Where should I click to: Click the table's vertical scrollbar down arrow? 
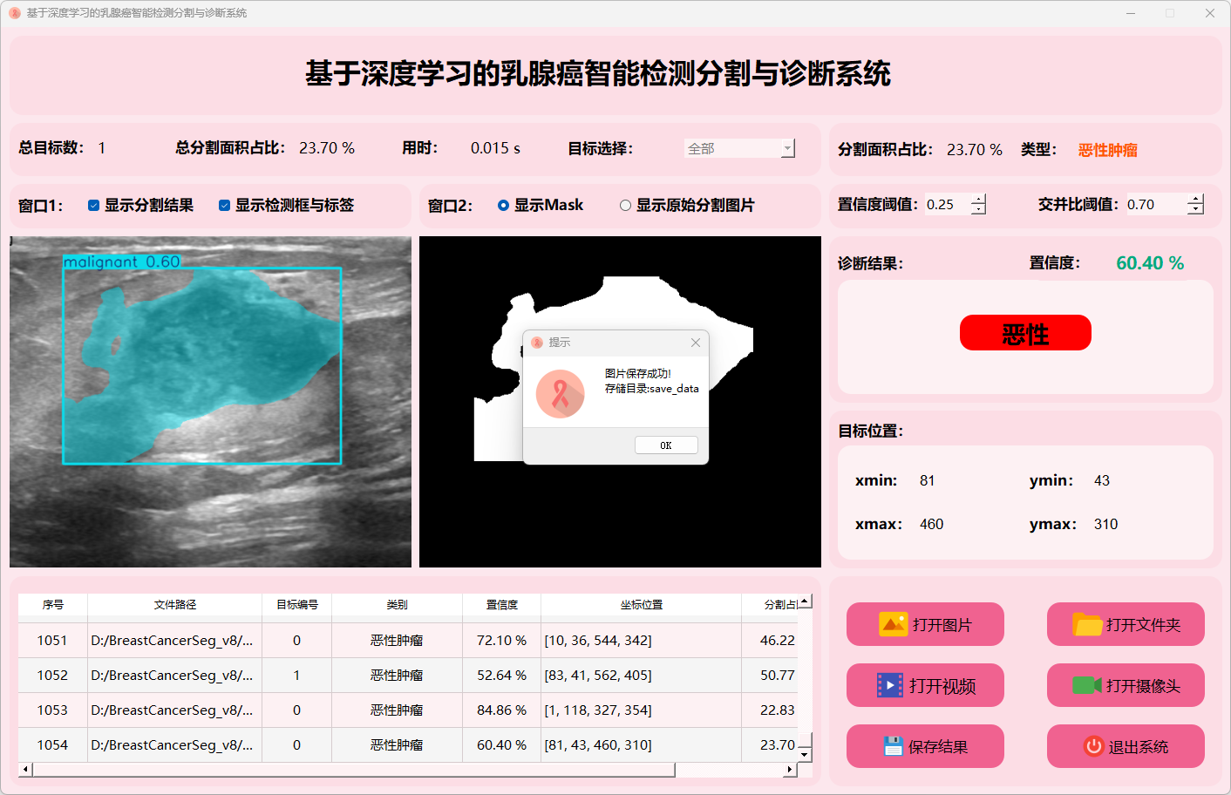point(806,755)
